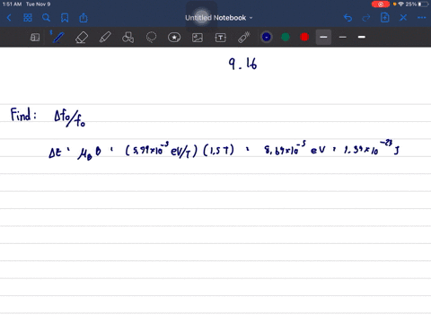
Task: Select the thick rightmost stroke thickness
Action: [362, 37]
